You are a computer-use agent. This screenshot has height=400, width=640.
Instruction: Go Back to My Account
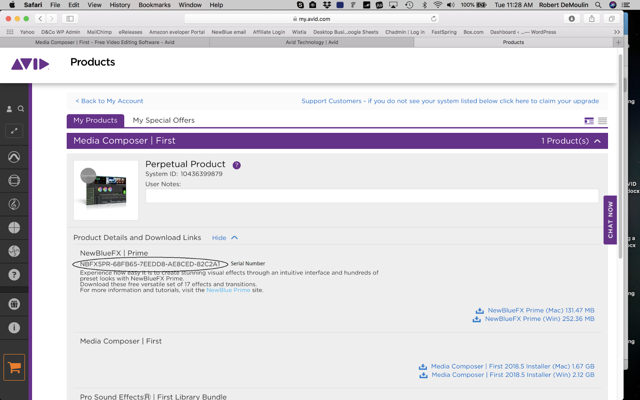pyautogui.click(x=109, y=101)
